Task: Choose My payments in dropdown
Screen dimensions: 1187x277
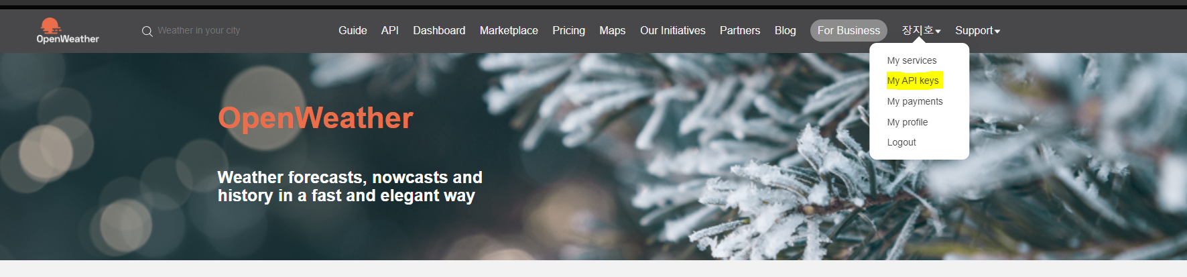Action: [x=915, y=101]
